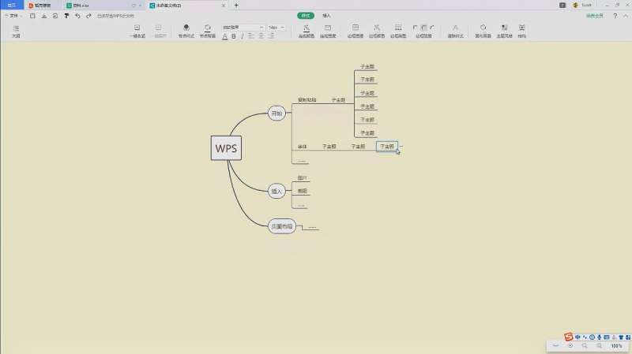Select the 插入 branch node
The height and width of the screenshot is (354, 632).
coord(276,191)
